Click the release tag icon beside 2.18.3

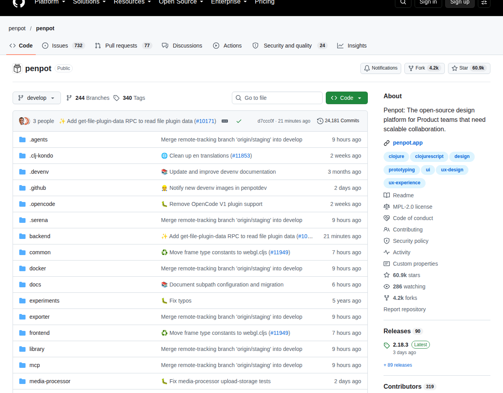pos(387,345)
